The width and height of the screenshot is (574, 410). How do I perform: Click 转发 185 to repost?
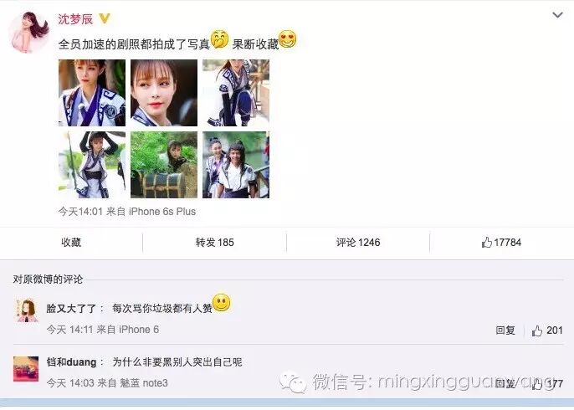point(214,243)
